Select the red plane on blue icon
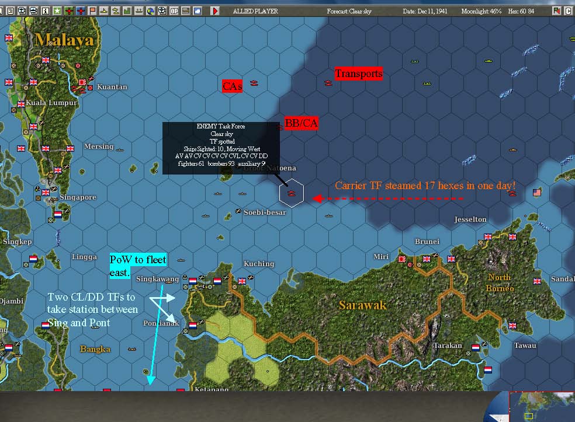The image size is (575, 422). tap(81, 11)
